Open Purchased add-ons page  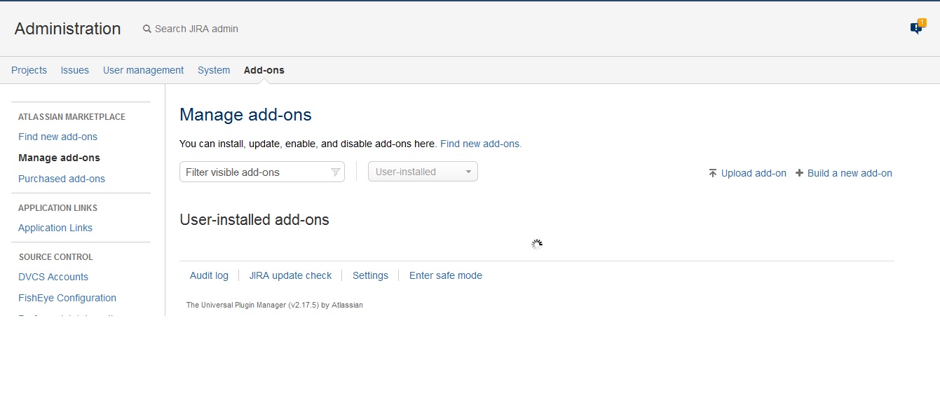pyautogui.click(x=62, y=179)
